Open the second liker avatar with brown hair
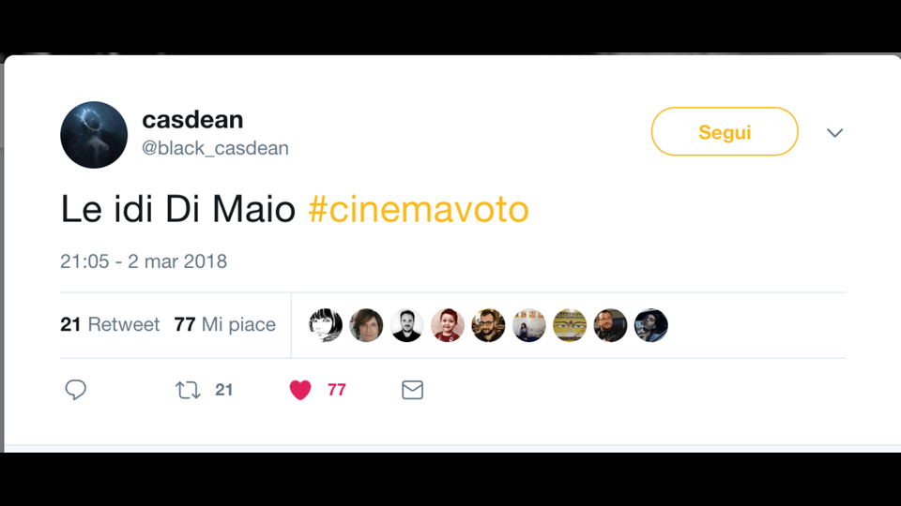Screen dimensions: 901x506 pyautogui.click(x=366, y=325)
